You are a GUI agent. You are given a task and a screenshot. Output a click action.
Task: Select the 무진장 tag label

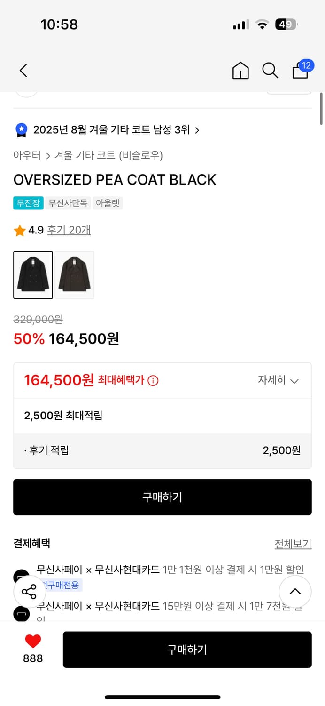tap(28, 203)
